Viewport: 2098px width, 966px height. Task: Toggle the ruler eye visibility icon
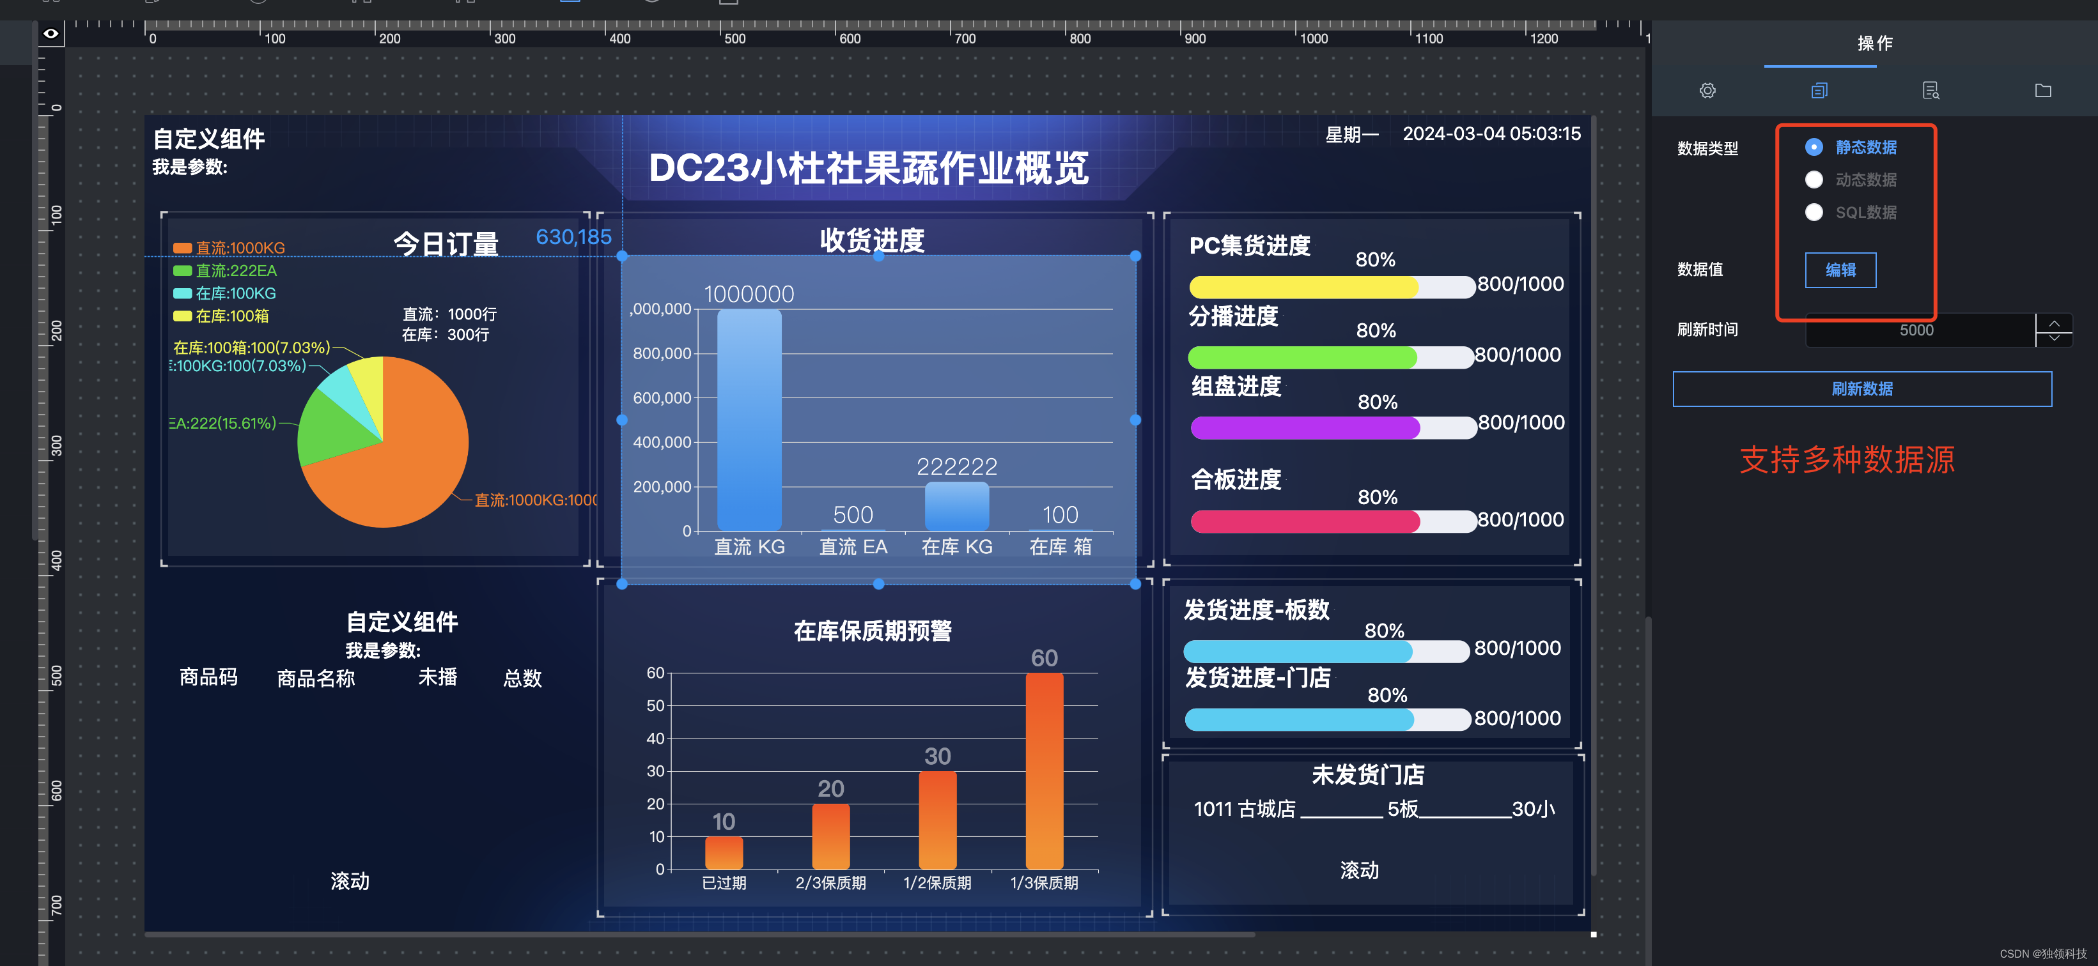click(x=51, y=33)
